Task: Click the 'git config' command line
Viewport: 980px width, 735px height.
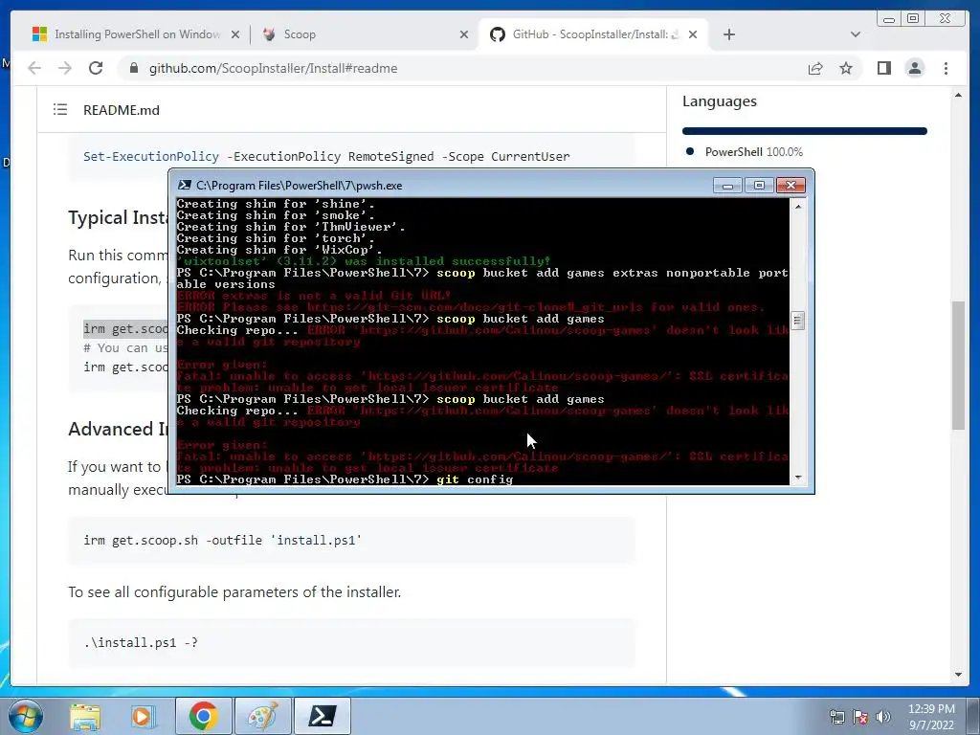Action: click(345, 479)
